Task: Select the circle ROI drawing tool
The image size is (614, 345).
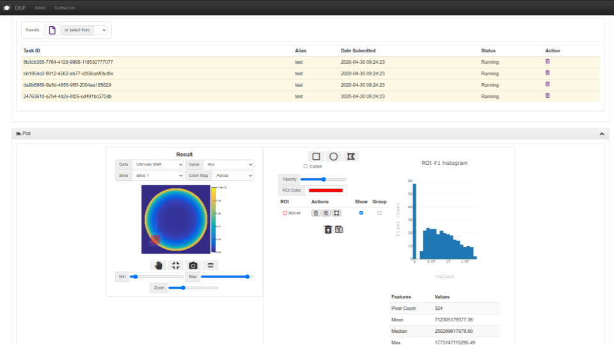Action: [333, 157]
